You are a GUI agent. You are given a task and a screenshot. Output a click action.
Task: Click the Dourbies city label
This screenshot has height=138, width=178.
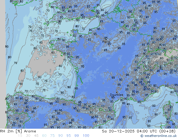pos(117,95)
